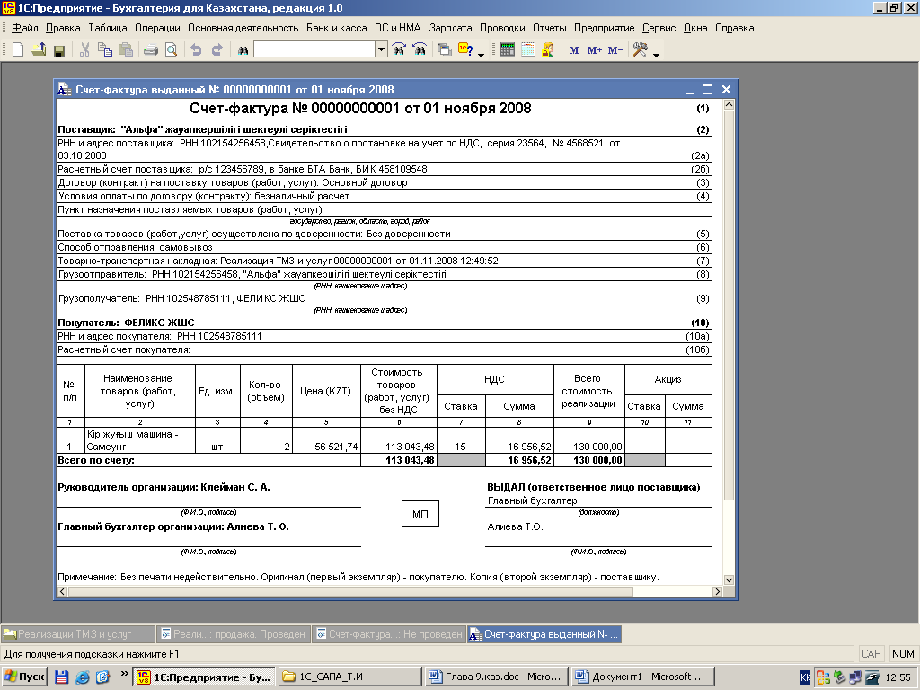
Task: Switch to Счет-фактура...: Не проведен tab
Action: [x=389, y=634]
